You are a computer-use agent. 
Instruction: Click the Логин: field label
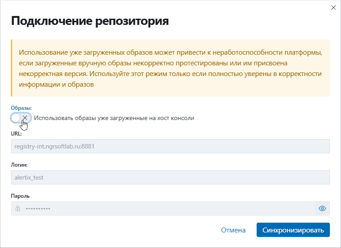pos(19,165)
